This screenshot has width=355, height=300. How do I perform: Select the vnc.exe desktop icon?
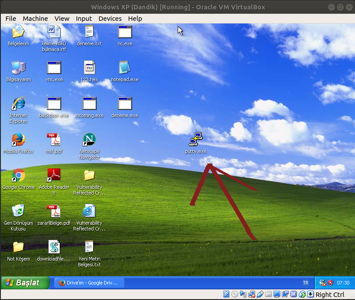[x=54, y=68]
